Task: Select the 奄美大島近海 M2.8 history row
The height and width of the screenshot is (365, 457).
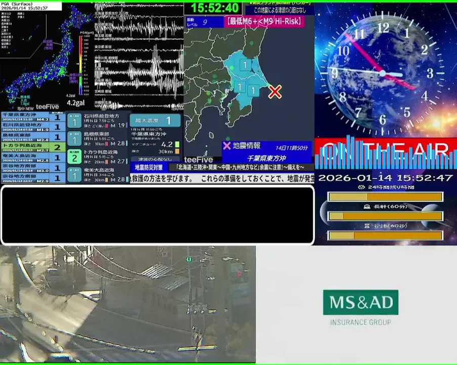Action: pyautogui.click(x=33, y=157)
